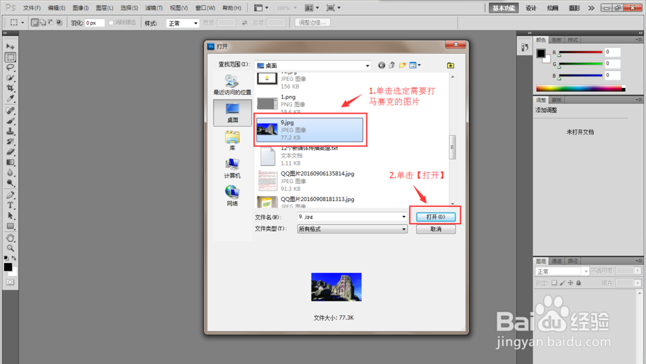Choose Intersect with Selection mode

pos(59,23)
